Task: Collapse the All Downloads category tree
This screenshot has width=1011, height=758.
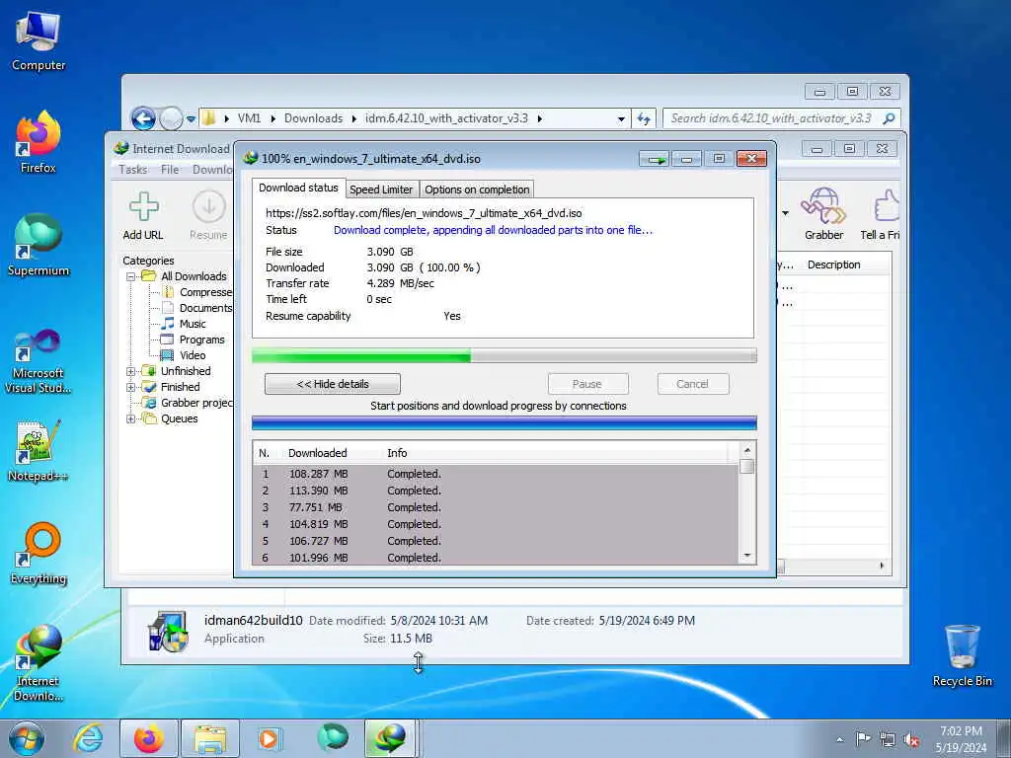Action: pyautogui.click(x=131, y=276)
